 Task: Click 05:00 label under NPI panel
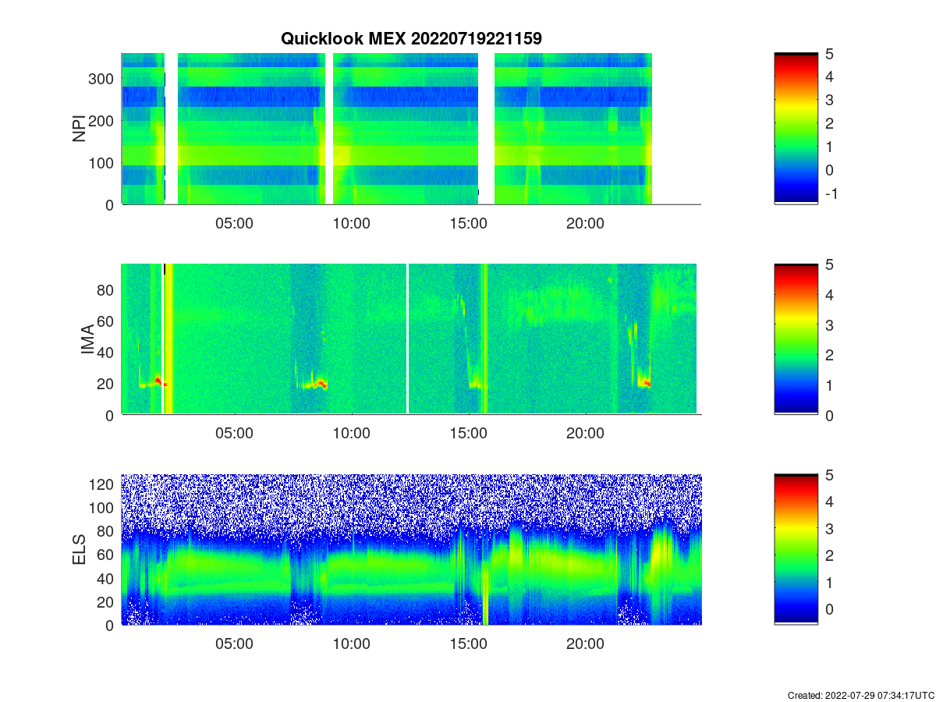(x=234, y=224)
